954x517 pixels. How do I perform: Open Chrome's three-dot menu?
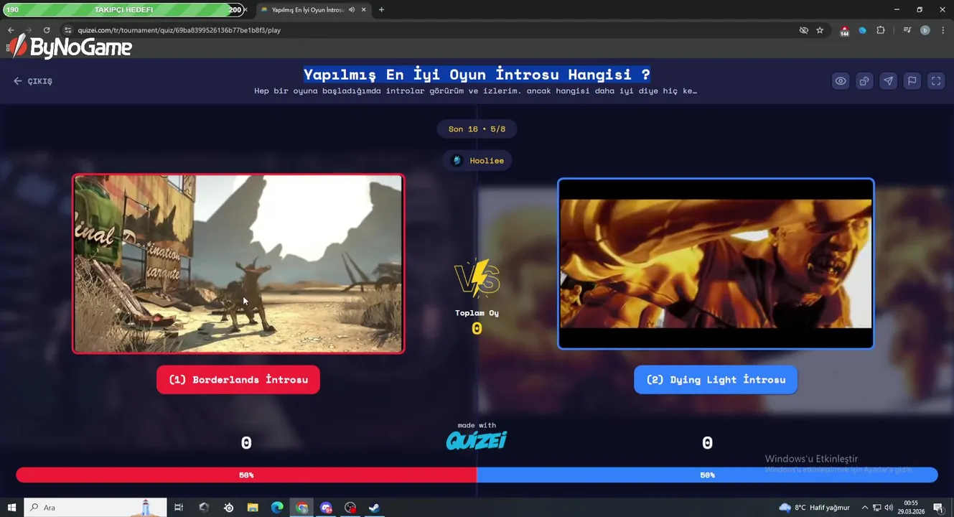[943, 30]
